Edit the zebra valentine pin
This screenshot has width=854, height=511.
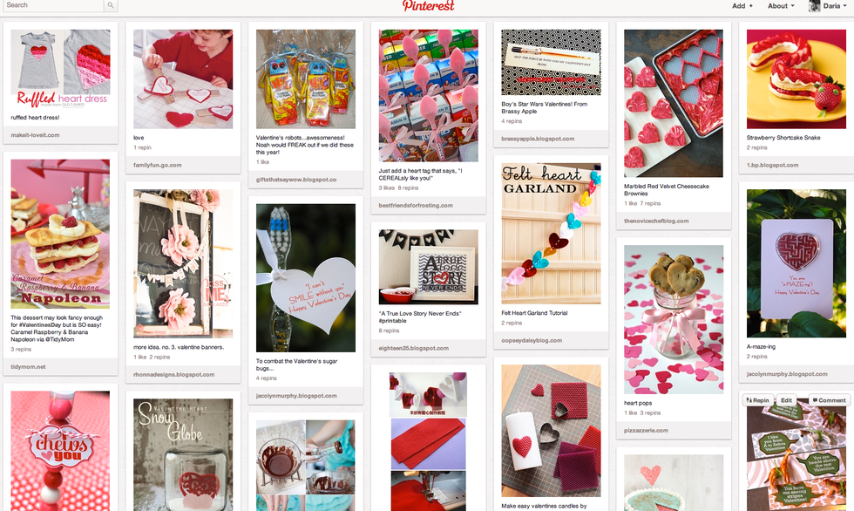point(786,400)
